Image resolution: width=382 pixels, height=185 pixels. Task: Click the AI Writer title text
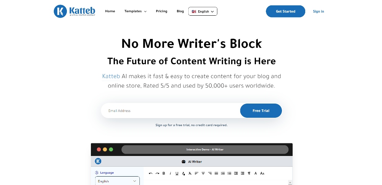tap(195, 162)
